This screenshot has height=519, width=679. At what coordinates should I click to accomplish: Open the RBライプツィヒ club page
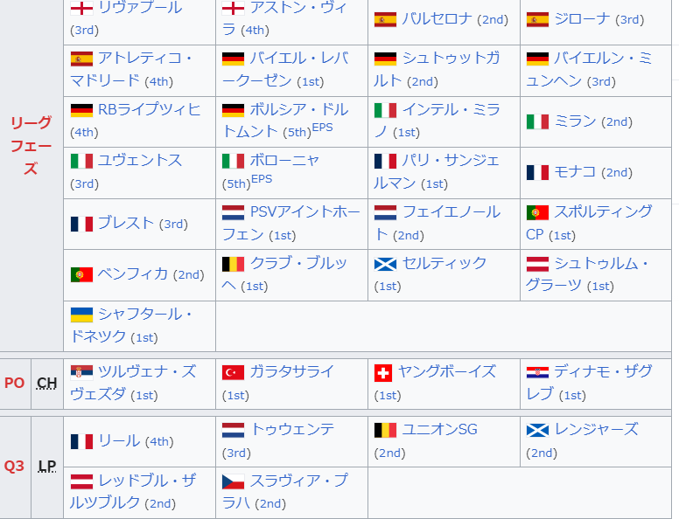pyautogui.click(x=150, y=110)
